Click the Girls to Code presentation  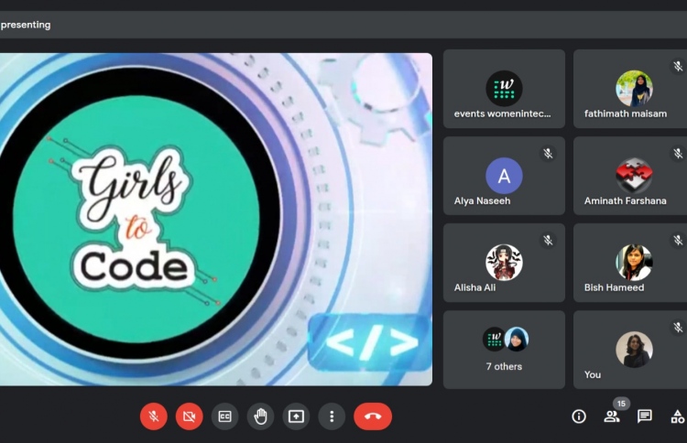[x=215, y=219]
